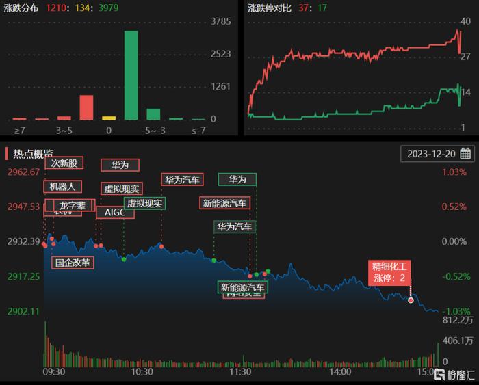The width and height of the screenshot is (479, 385).
Task: Click the tall green volume bar at close
Action: [x=438, y=355]
